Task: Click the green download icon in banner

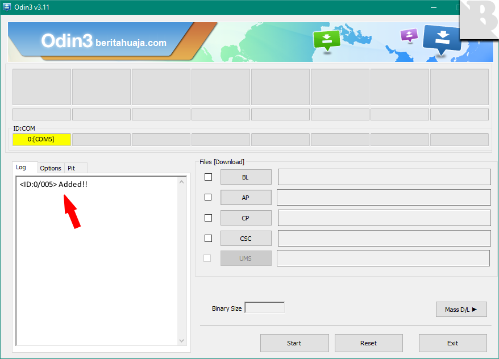Action: [326, 39]
